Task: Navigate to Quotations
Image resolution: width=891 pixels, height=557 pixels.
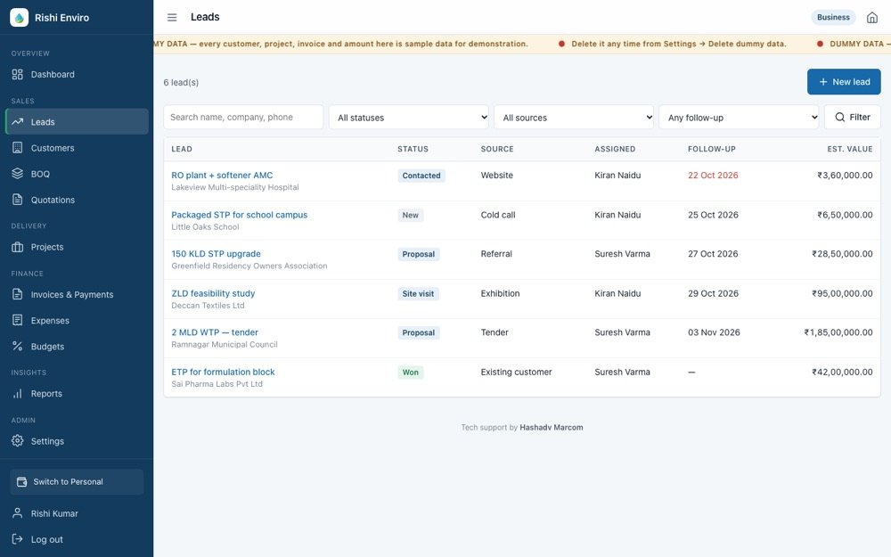Action: pos(77,200)
